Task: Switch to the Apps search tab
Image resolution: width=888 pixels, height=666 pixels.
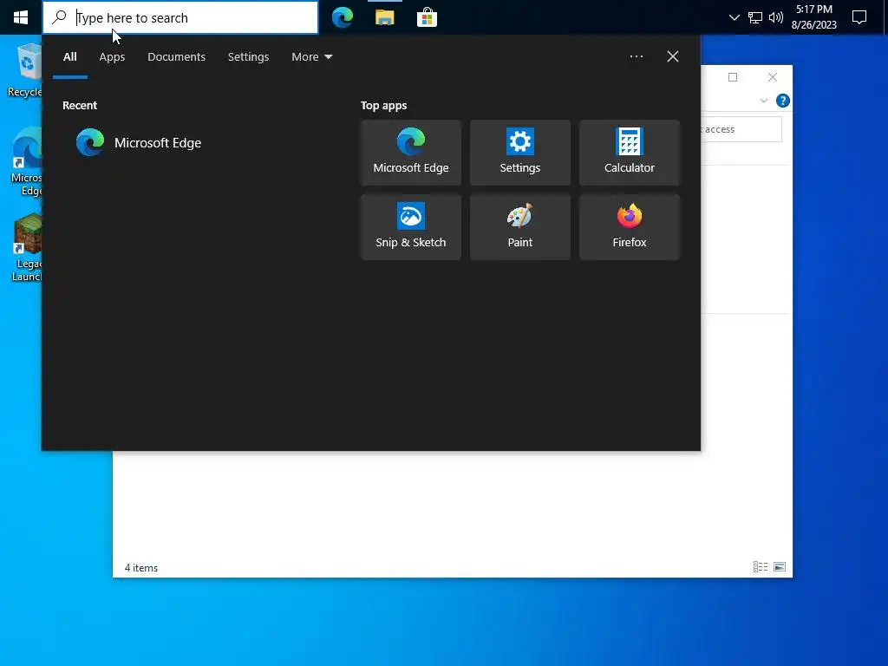Action: click(x=112, y=56)
